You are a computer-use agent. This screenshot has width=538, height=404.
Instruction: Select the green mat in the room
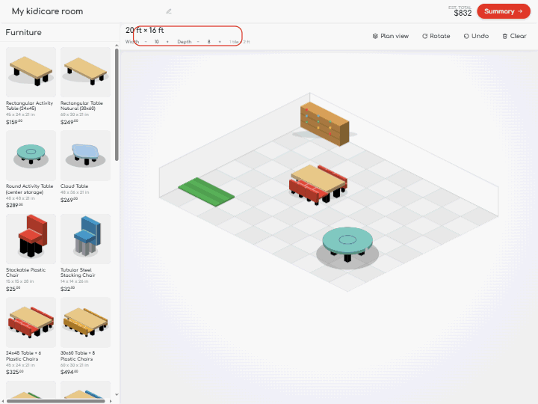coord(206,192)
